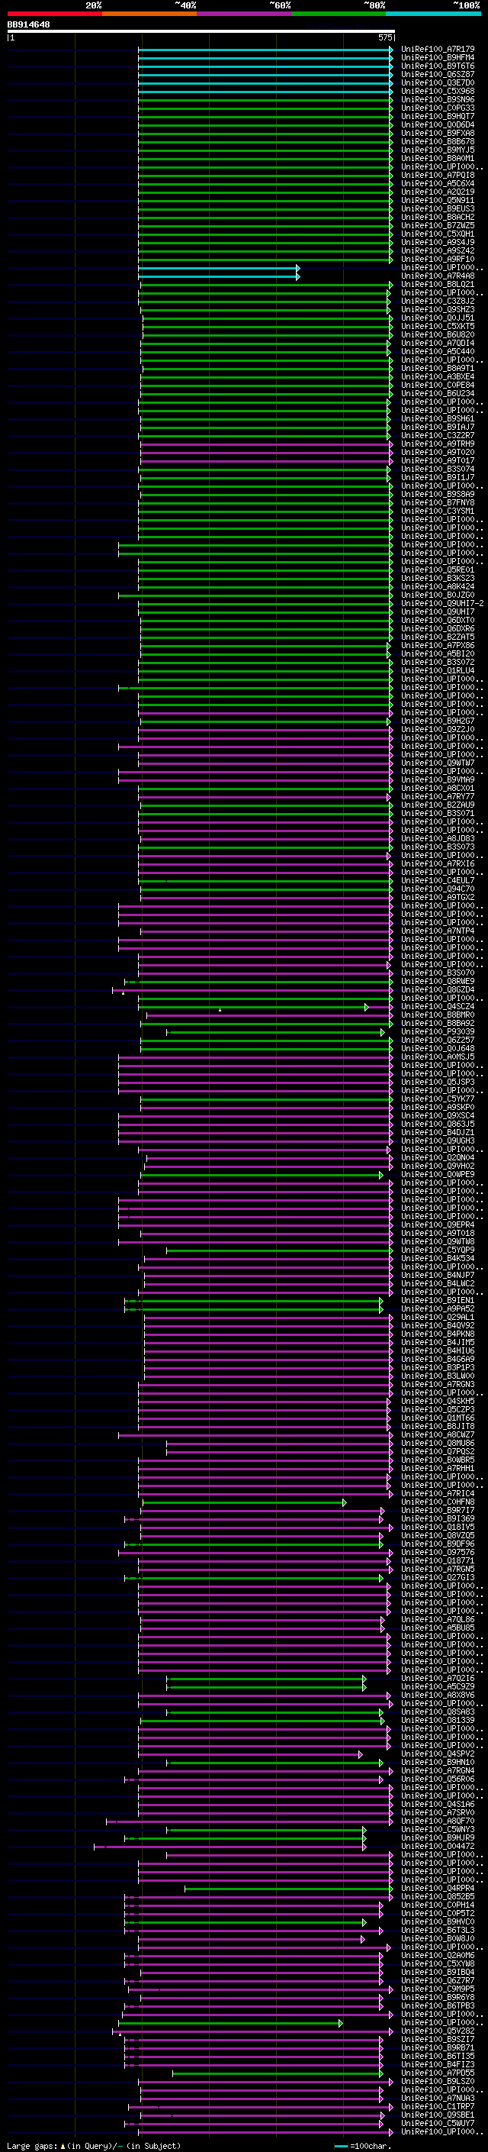Select label UniRef100_A0MSJ5
Viewport: 488px width, 2152px height.
tap(438, 1057)
